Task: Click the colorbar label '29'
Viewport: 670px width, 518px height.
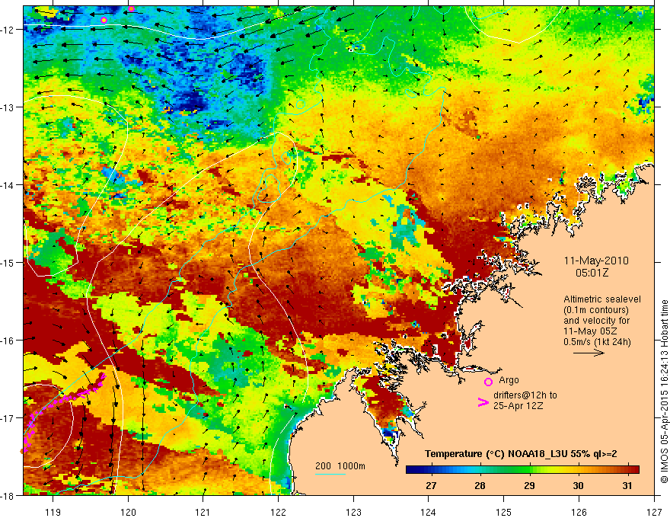Action: click(x=529, y=485)
